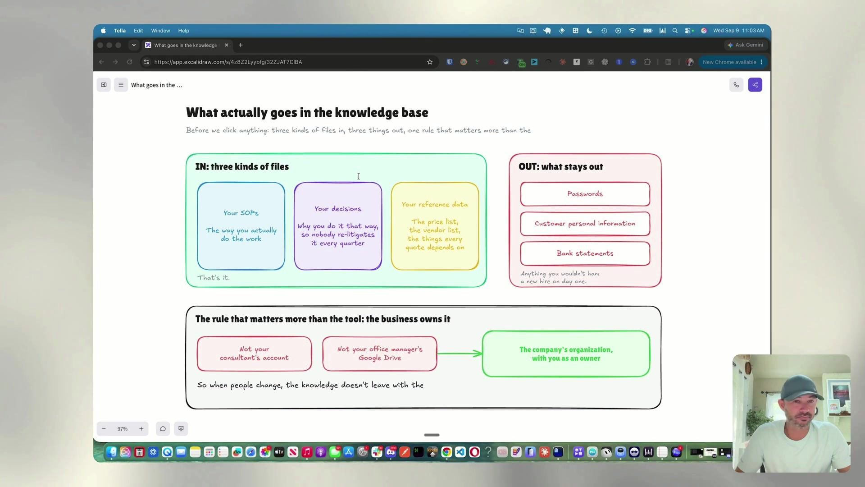Open a new browser tab
Screen dimensions: 865x487
[241, 45]
